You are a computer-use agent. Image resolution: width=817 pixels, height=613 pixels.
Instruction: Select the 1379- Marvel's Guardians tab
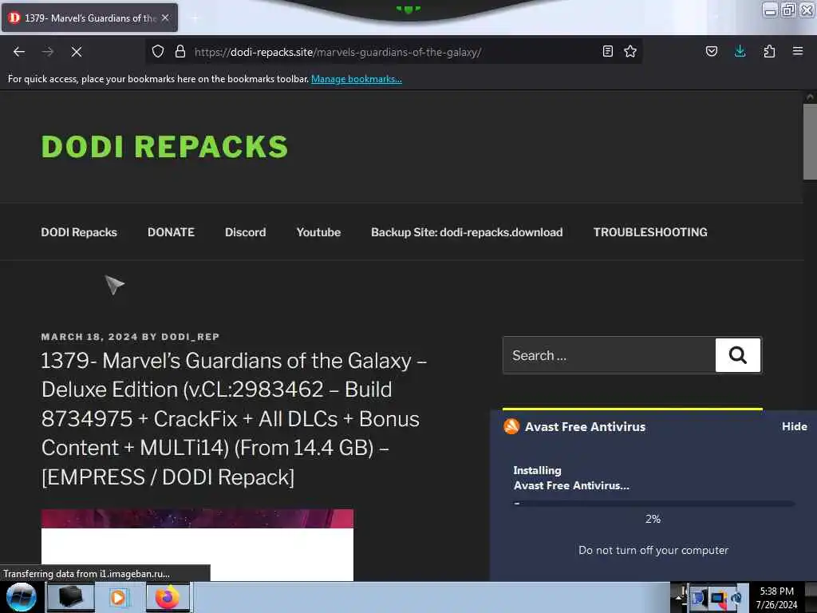[x=89, y=18]
